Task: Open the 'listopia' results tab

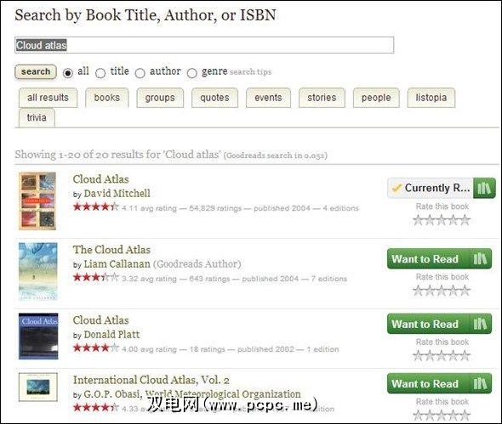Action: pos(431,98)
